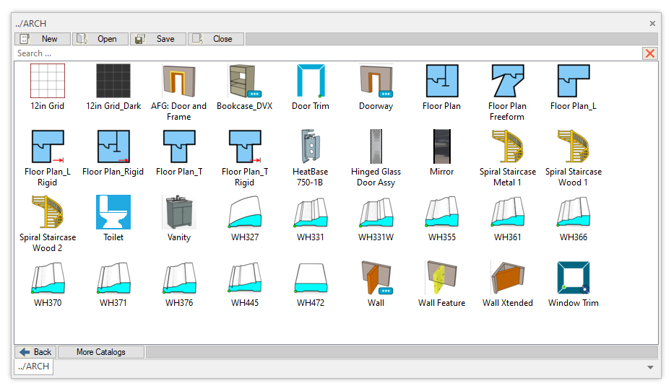Click the New catalog button

(x=43, y=39)
